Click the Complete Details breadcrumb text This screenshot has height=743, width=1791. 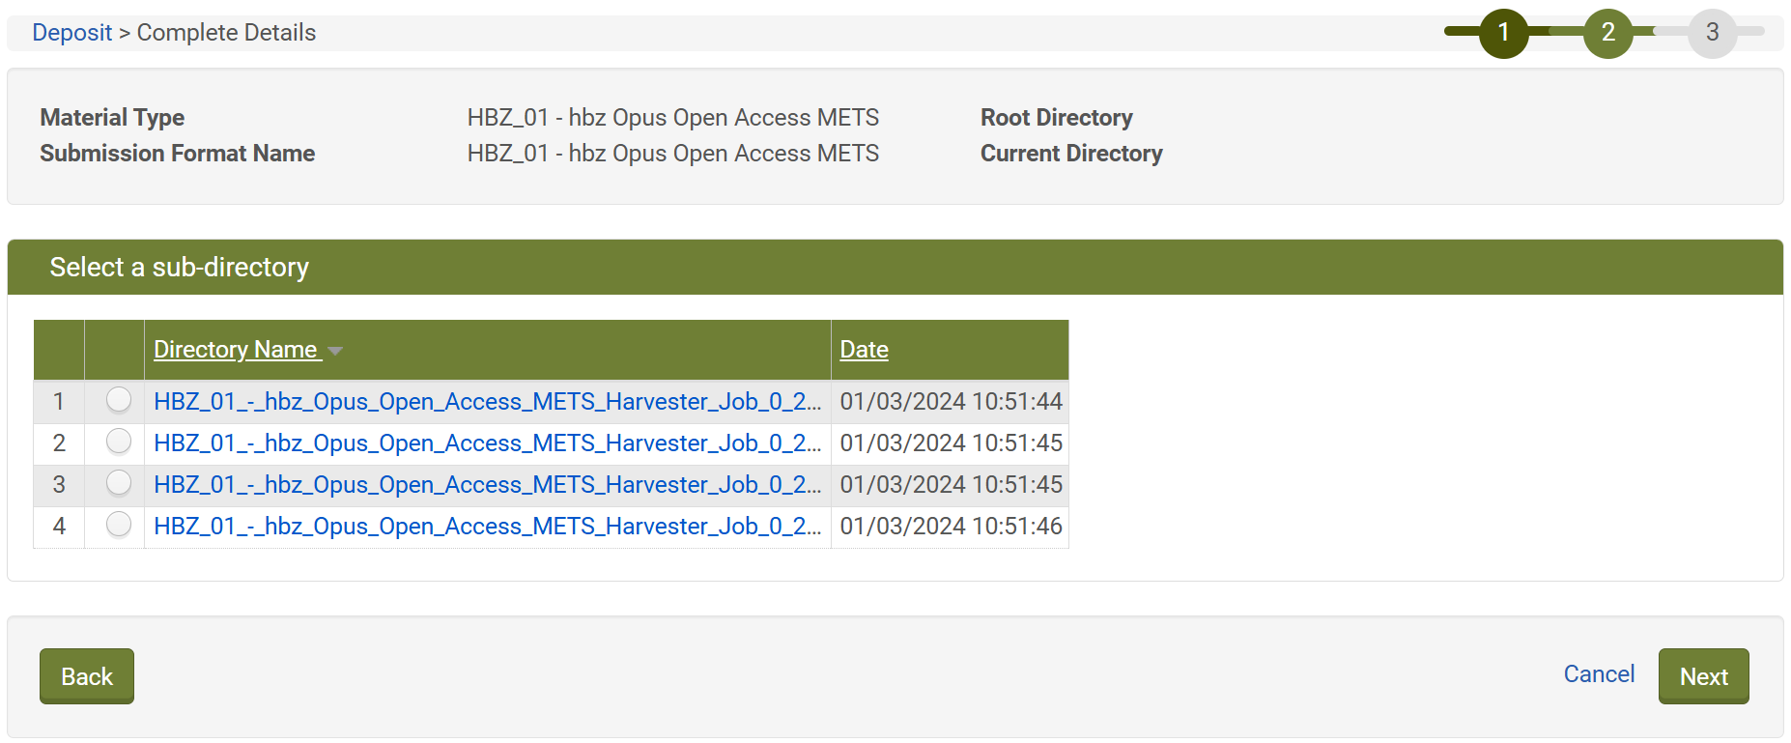(225, 32)
